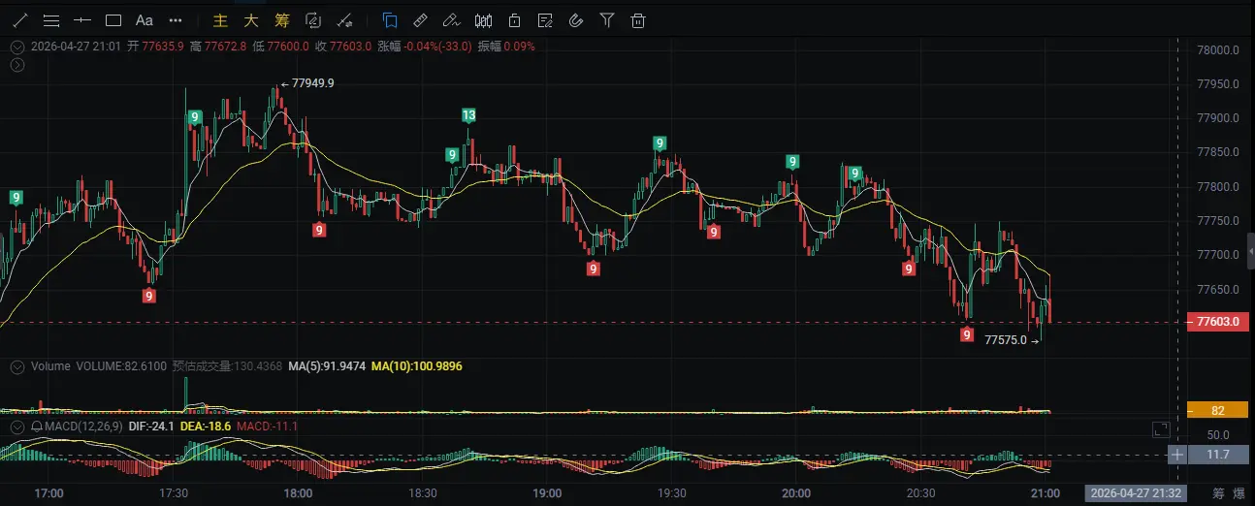Collapse the MACD indicator panel chevron

(x=16, y=427)
